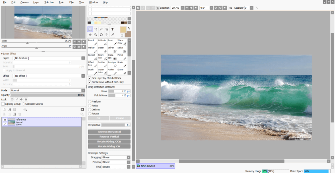This screenshot has width=335, height=173.
Task: Open the Filter menu
Action: (x=72, y=2)
